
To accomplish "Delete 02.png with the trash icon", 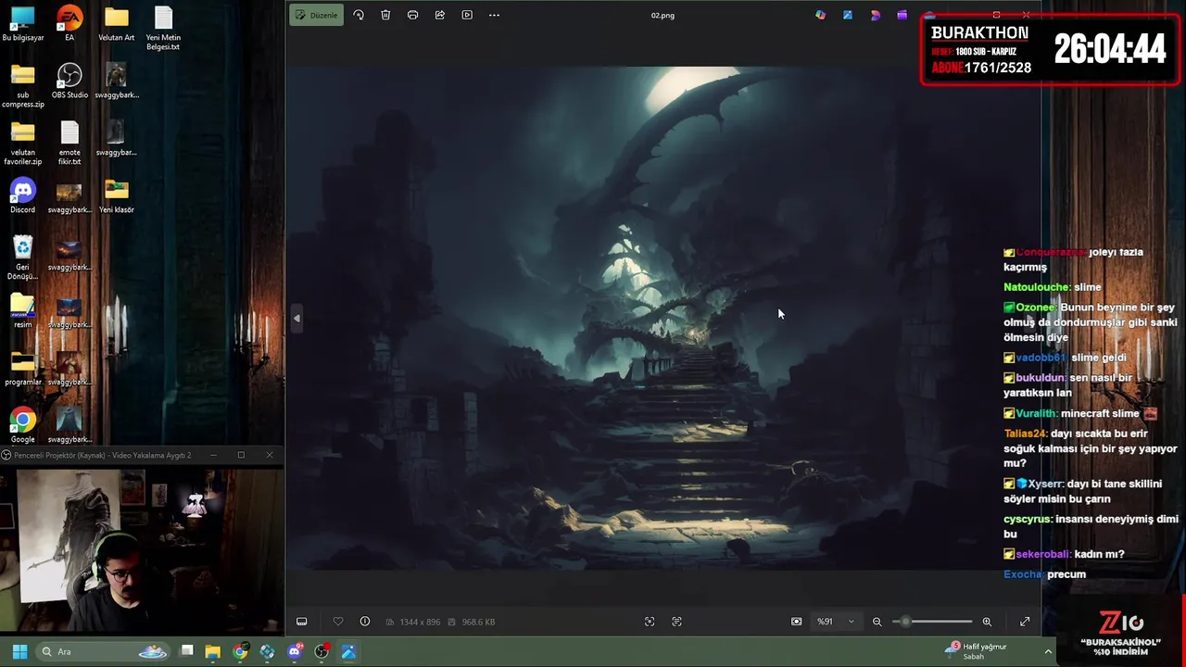I will point(385,15).
